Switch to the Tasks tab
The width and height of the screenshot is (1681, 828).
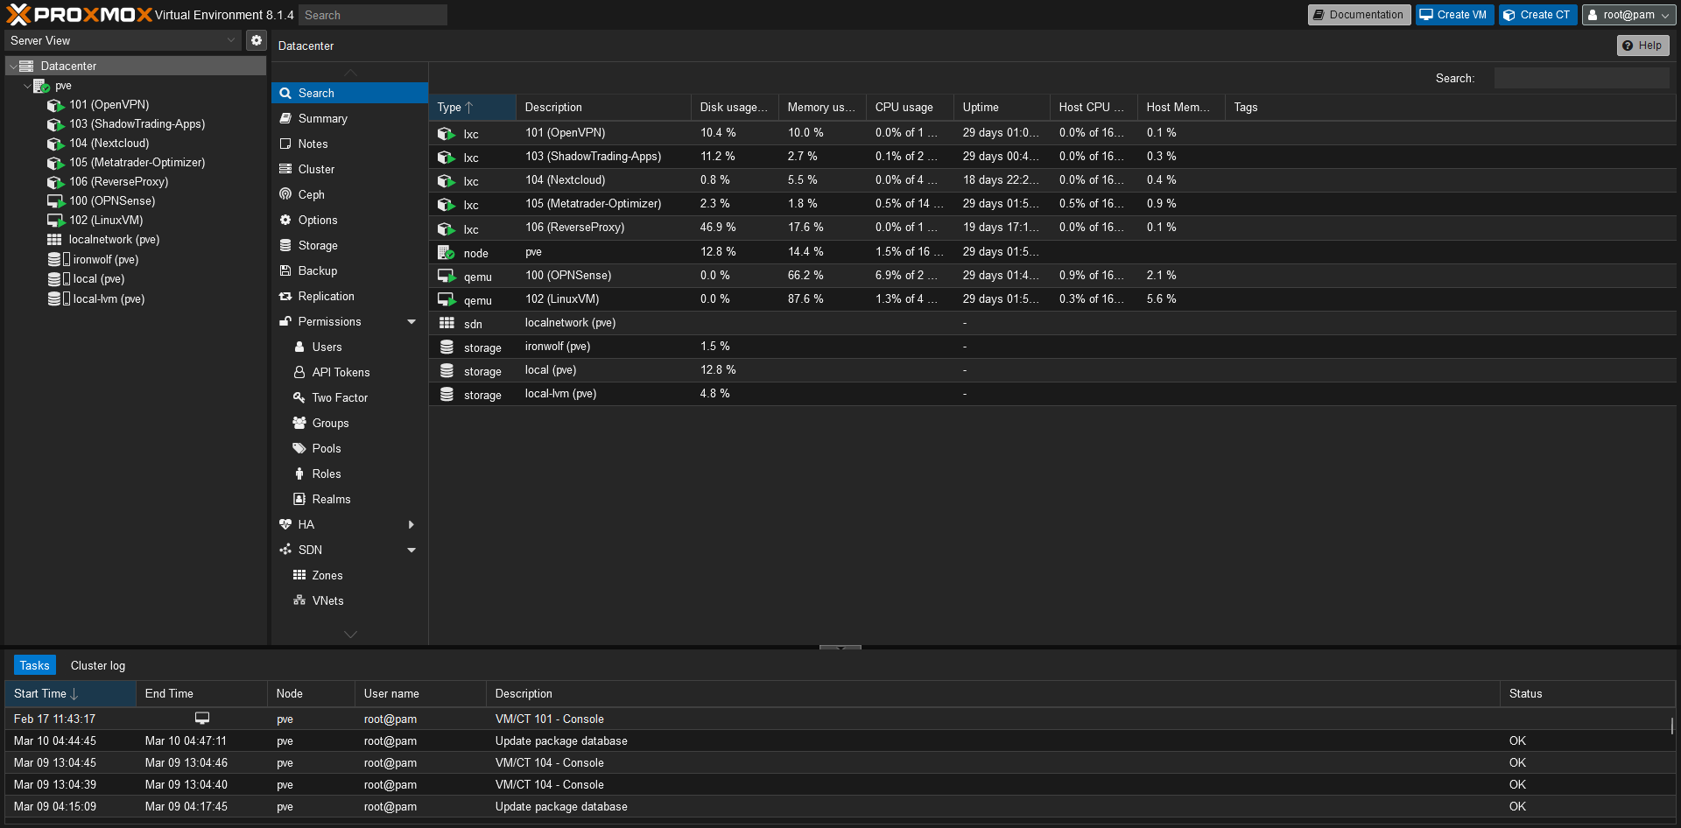(x=34, y=665)
